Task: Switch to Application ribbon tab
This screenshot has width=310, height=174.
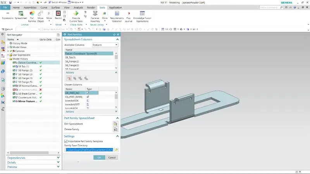Action: tap(115, 7)
